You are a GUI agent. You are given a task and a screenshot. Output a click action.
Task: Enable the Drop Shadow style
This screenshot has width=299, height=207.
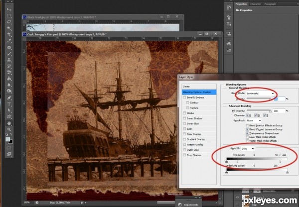click(x=184, y=155)
